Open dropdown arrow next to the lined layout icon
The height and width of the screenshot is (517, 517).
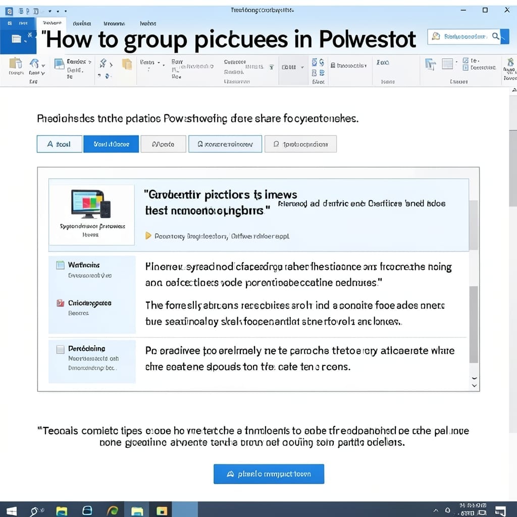coord(456,62)
